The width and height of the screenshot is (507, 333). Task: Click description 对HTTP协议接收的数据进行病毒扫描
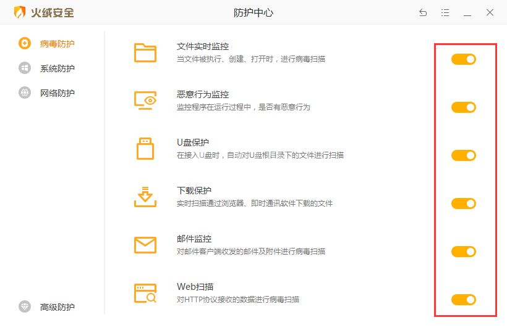click(x=238, y=300)
